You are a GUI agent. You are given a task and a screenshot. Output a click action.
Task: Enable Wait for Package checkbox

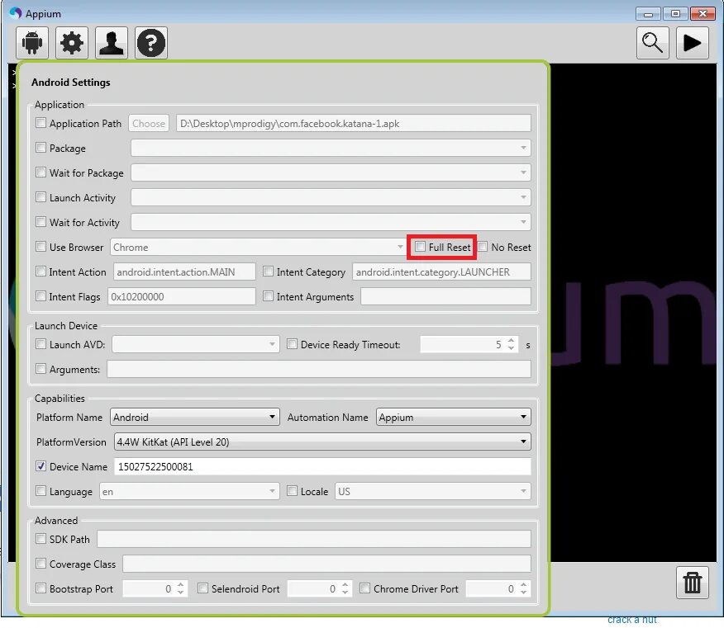[41, 172]
